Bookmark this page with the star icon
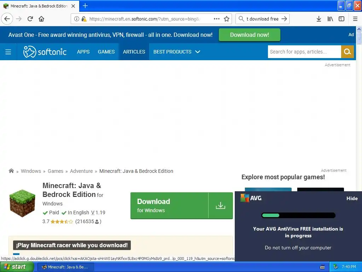 coord(227,19)
